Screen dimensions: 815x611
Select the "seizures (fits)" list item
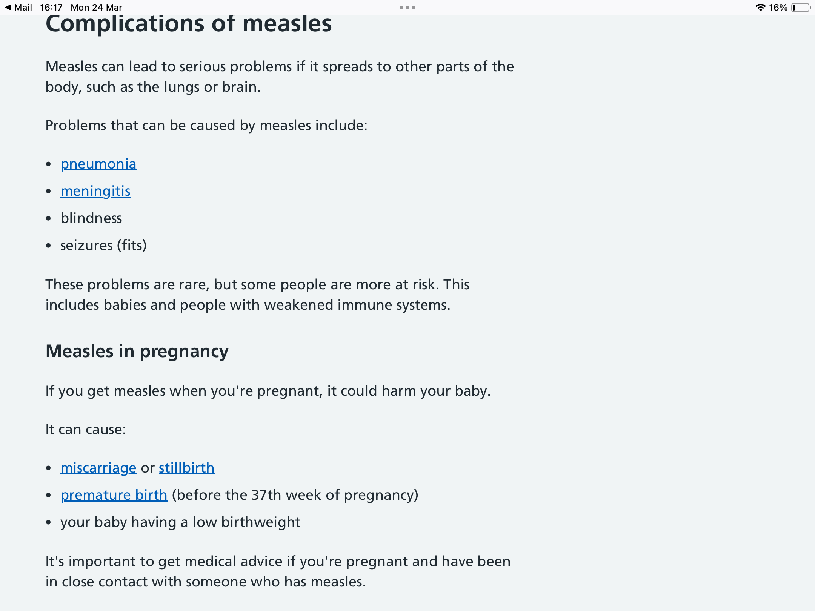point(103,246)
